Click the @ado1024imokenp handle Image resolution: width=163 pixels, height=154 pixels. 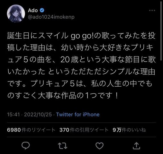coord(51,17)
